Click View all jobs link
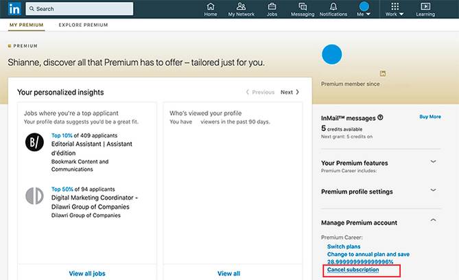Viewport: 459px width, 280px height. tap(86, 273)
